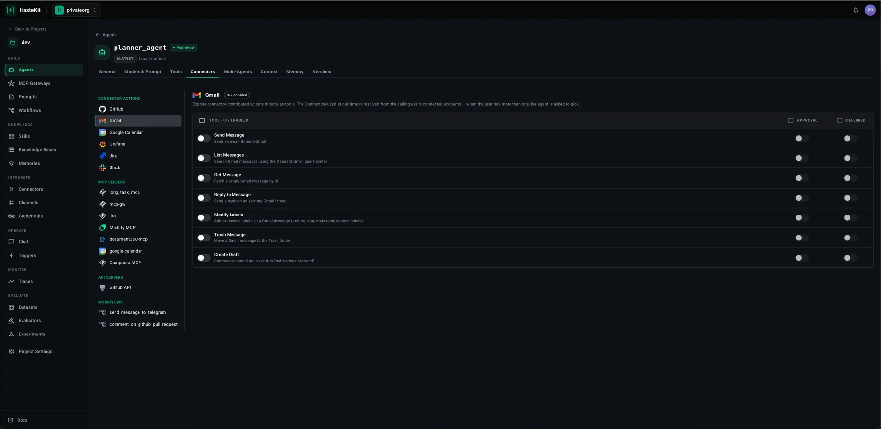
Task: Switch to the Models & Prompt tab
Action: click(142, 72)
